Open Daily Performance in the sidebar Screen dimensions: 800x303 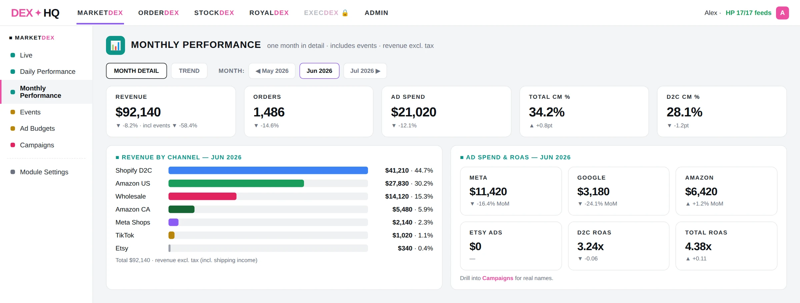click(46, 72)
